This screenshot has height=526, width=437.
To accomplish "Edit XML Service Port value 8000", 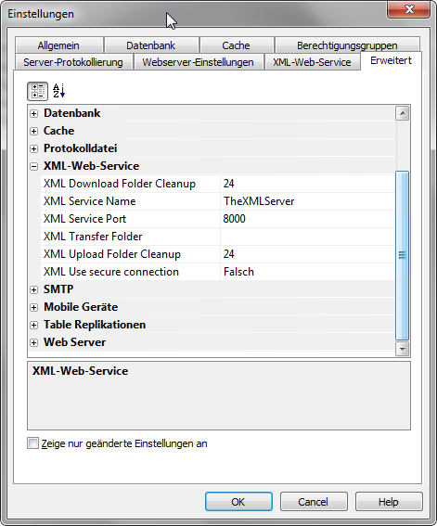I will pyautogui.click(x=307, y=219).
